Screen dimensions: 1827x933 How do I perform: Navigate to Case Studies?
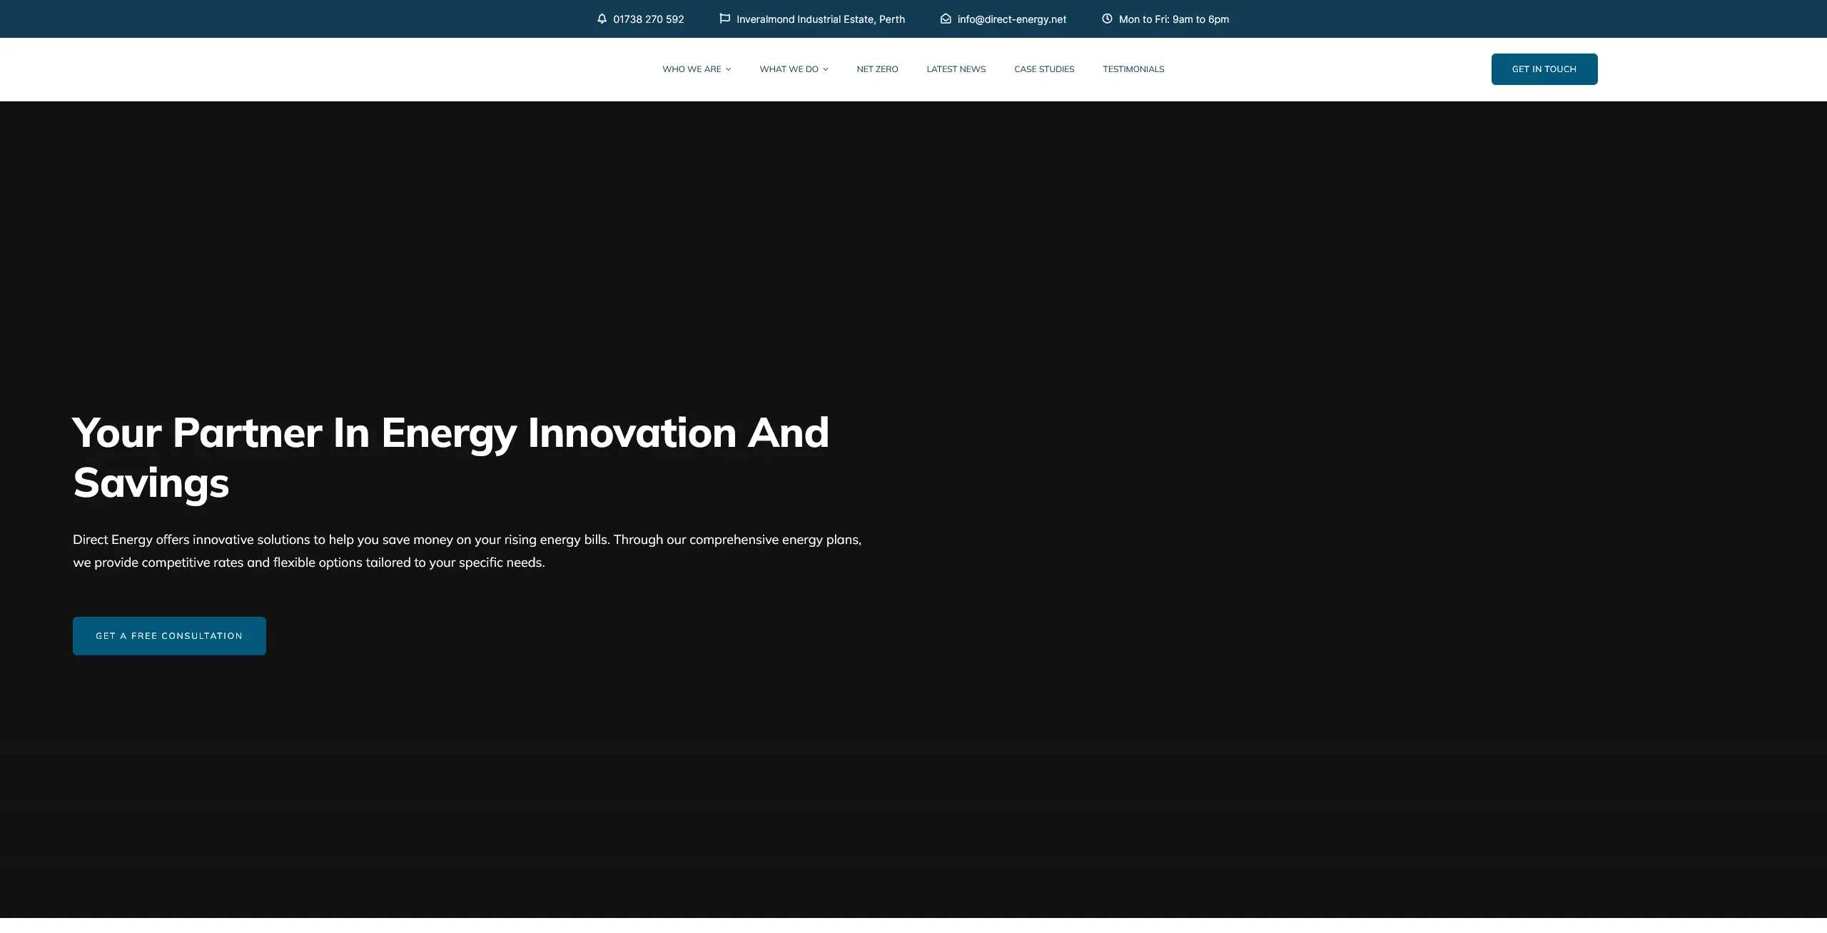(x=1044, y=69)
